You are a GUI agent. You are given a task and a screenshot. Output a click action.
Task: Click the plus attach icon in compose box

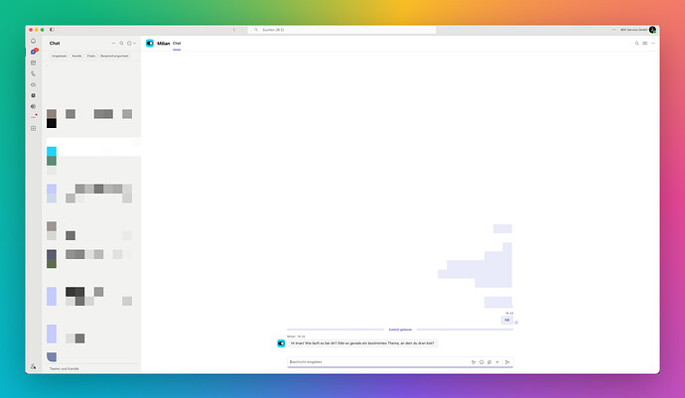[x=497, y=362]
